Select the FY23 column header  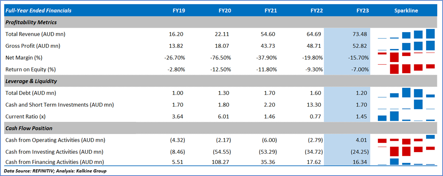click(x=362, y=11)
